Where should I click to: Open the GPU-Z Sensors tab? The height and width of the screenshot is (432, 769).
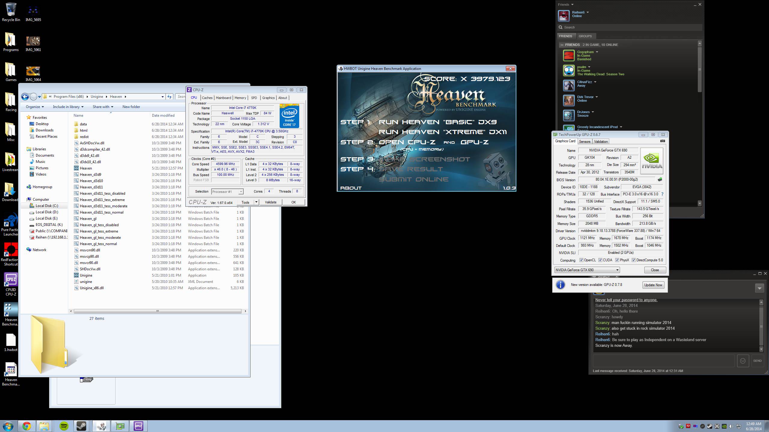coord(585,142)
